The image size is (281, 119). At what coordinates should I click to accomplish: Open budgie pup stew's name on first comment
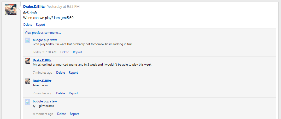[45, 40]
